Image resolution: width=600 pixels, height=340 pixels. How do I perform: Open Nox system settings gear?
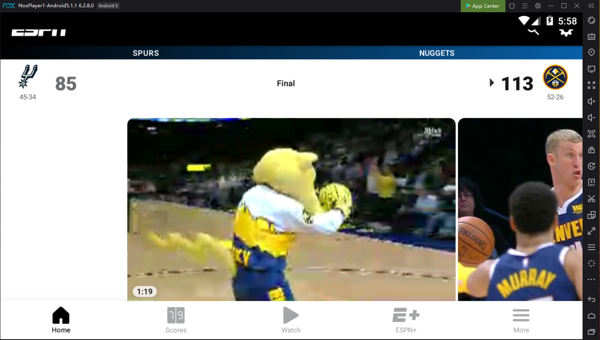click(x=538, y=6)
